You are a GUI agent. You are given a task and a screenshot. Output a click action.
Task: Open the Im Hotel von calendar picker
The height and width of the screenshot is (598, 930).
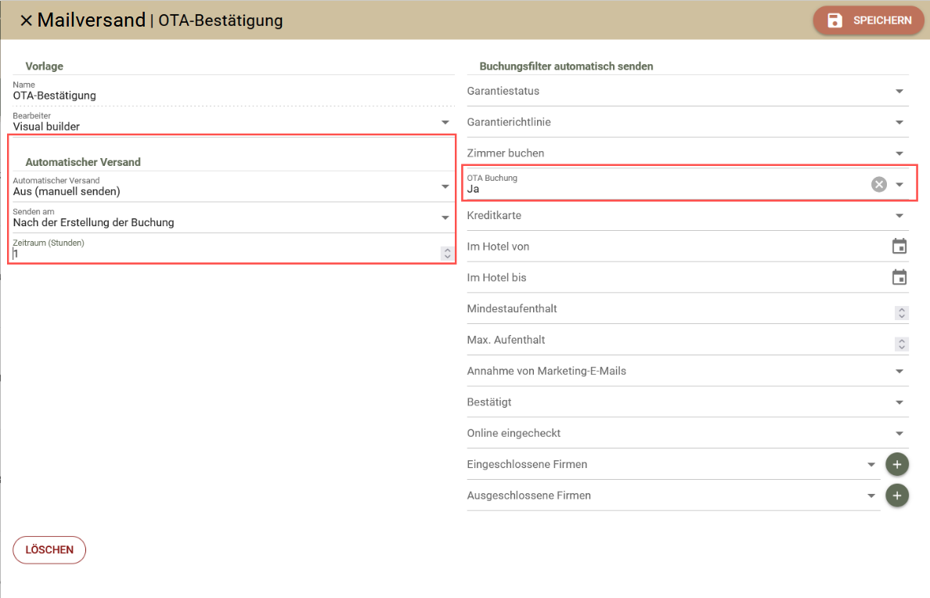click(899, 247)
